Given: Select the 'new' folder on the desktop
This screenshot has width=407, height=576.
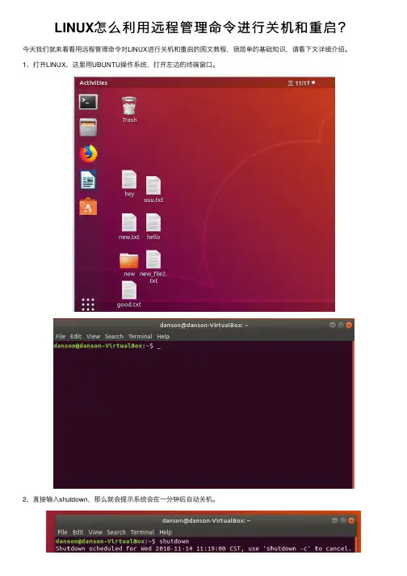Looking at the screenshot, I should click(x=129, y=264).
